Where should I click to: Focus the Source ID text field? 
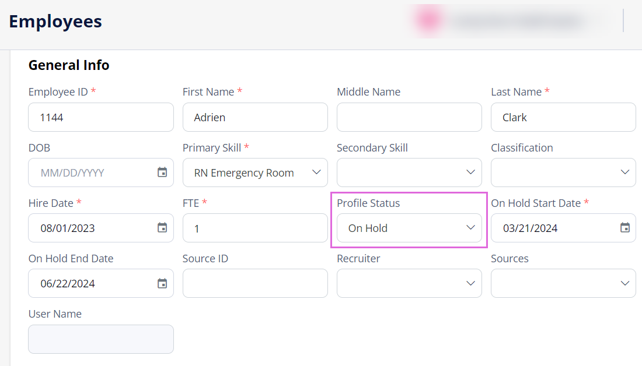click(255, 283)
